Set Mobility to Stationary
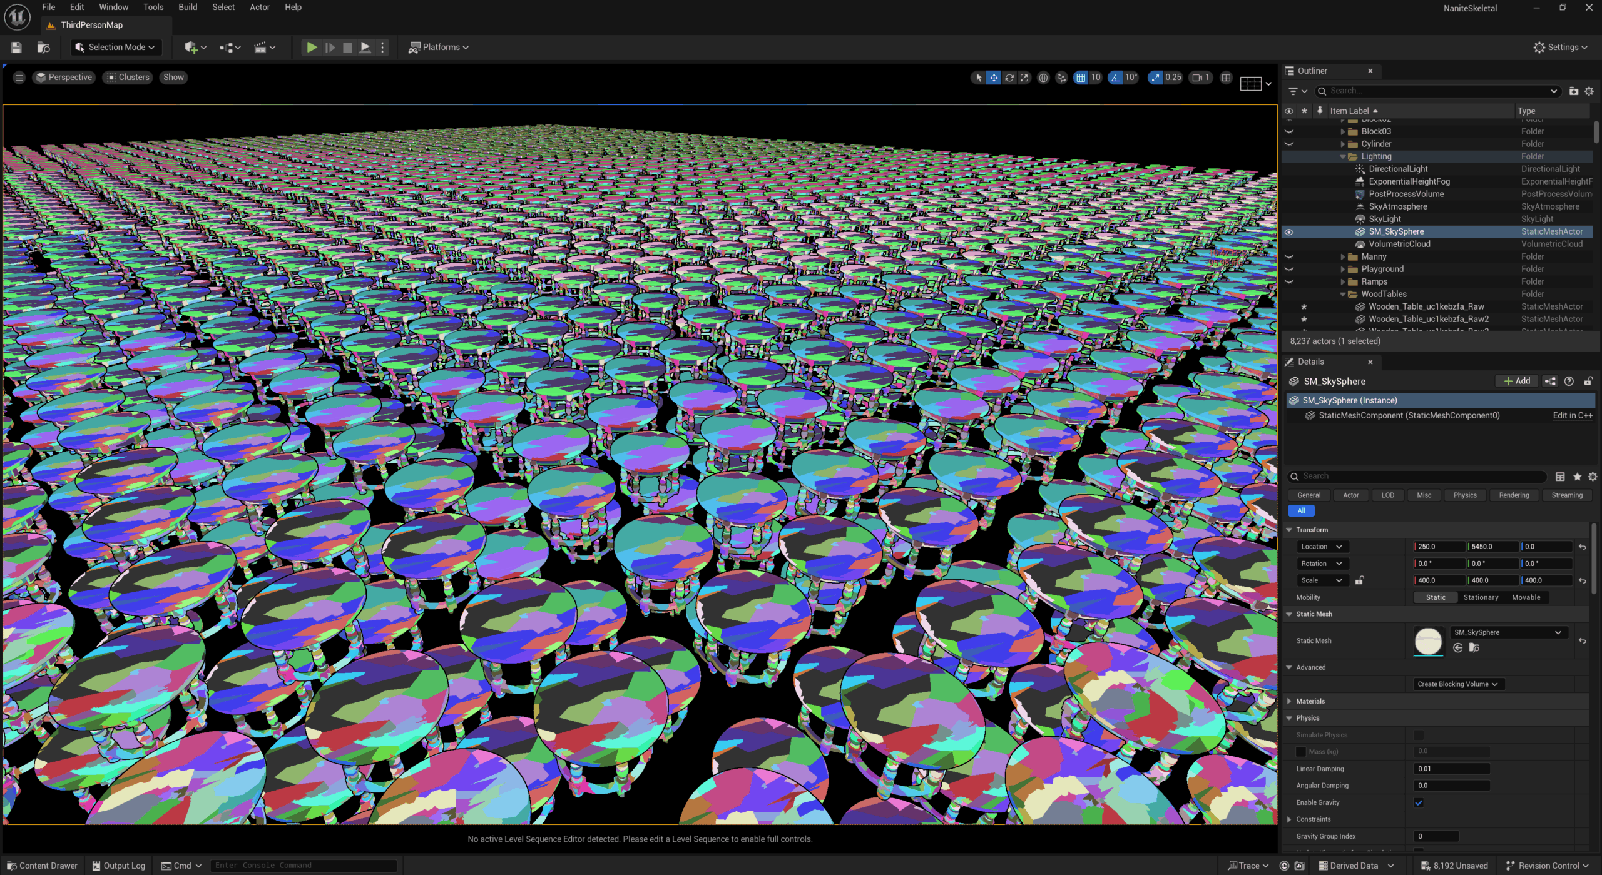1602x875 pixels. tap(1481, 597)
